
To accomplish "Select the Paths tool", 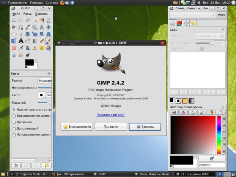I will point(21,27).
